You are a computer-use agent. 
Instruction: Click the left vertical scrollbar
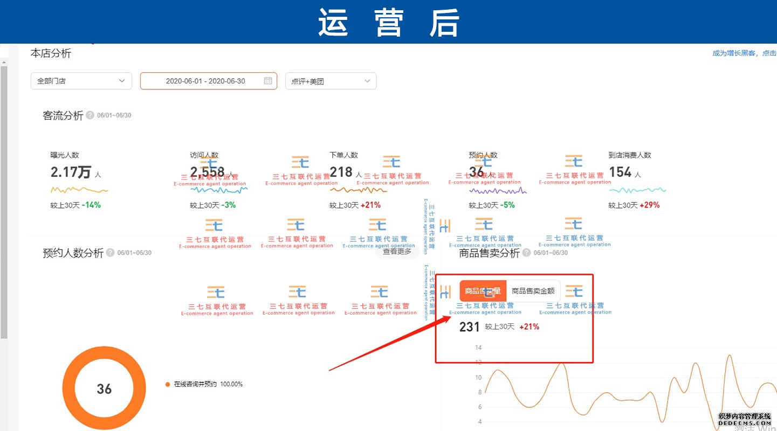[x=4, y=202]
